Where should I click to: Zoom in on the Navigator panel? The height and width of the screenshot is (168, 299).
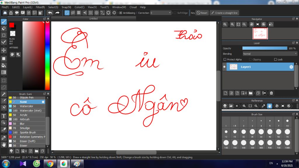232,24
